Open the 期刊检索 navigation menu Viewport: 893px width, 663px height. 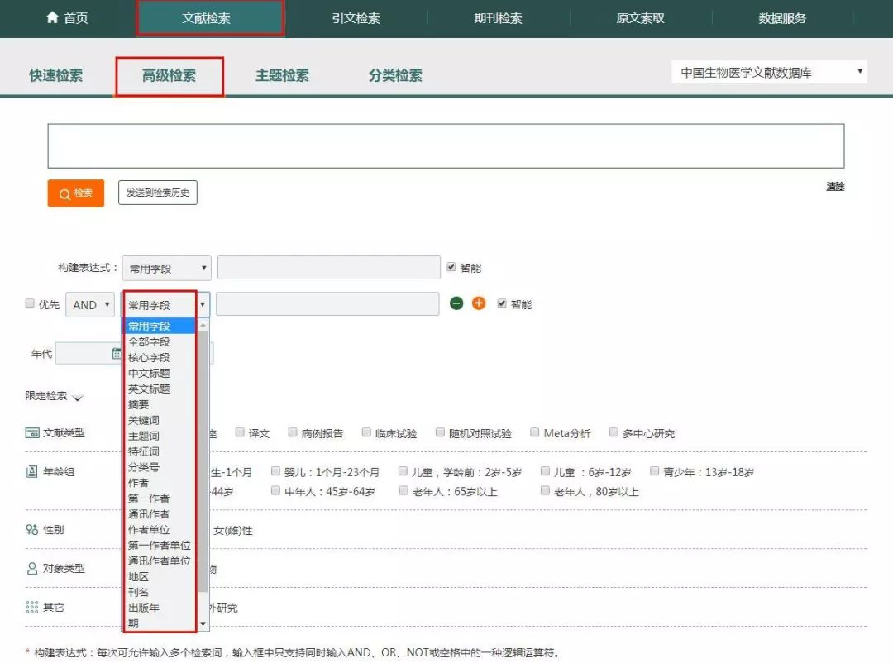498,18
